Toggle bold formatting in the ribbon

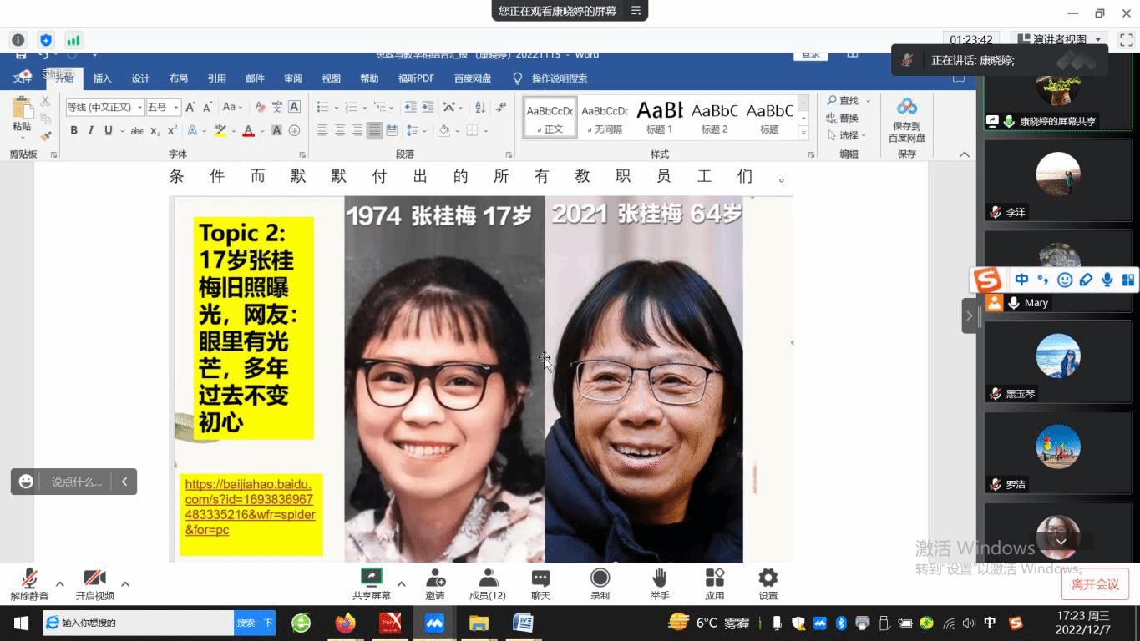(x=73, y=130)
